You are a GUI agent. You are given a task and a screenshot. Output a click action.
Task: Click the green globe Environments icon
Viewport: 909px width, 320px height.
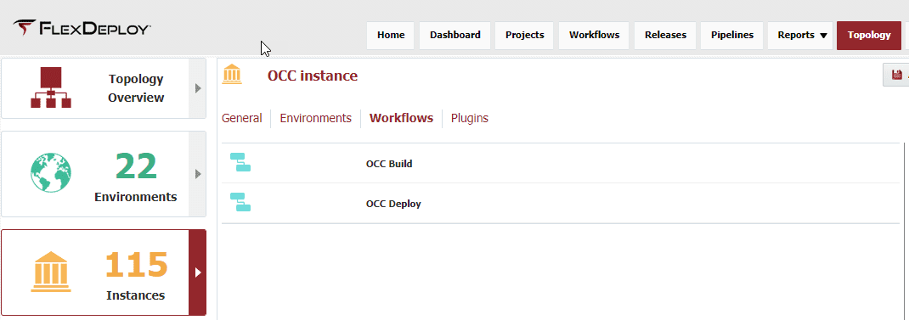pos(51,173)
